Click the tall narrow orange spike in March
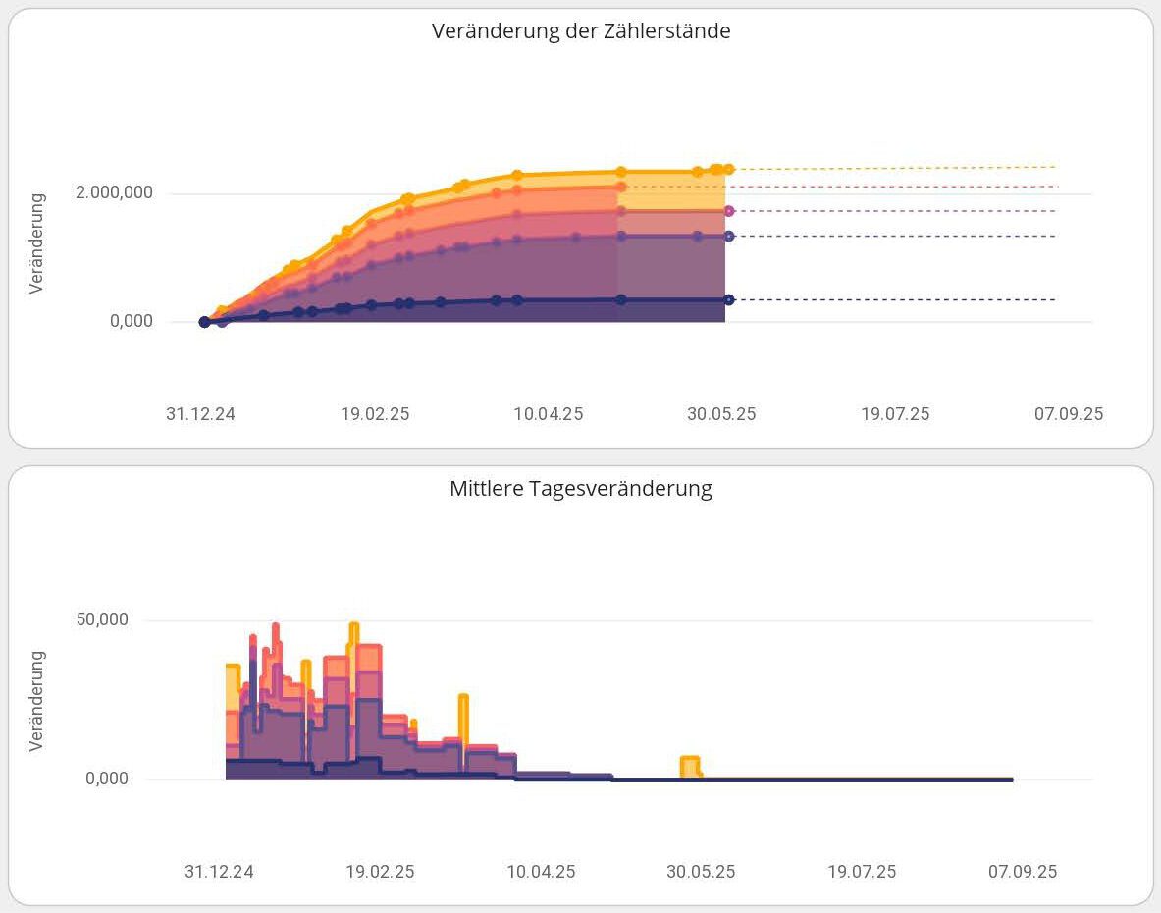1161x913 pixels. (x=463, y=722)
